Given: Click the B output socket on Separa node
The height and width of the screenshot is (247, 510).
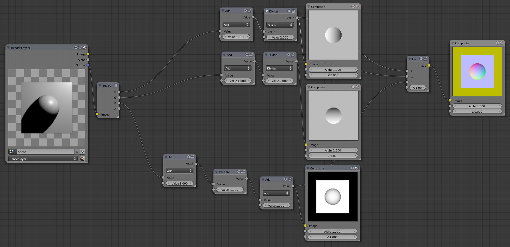Looking at the screenshot, I should coord(119,103).
